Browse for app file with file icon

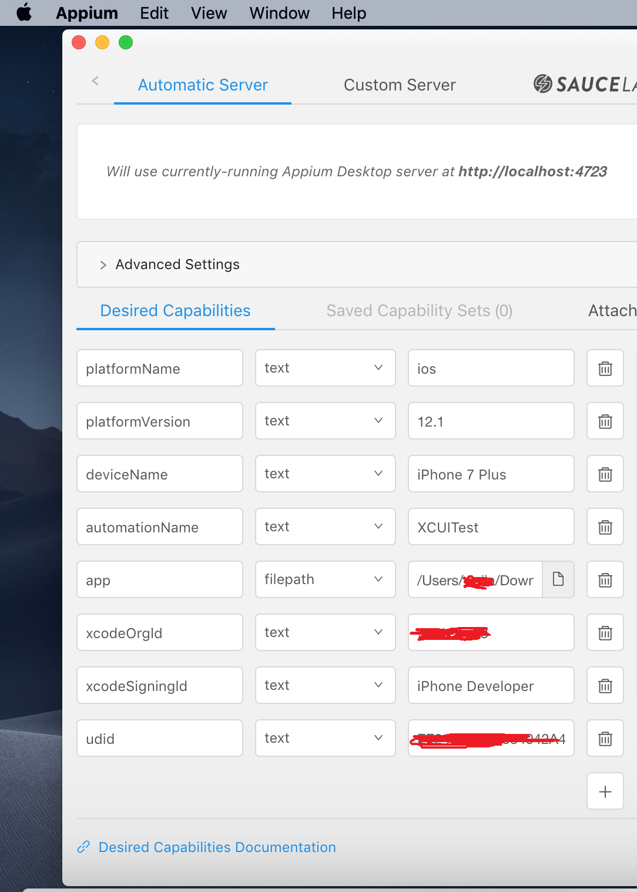click(558, 579)
